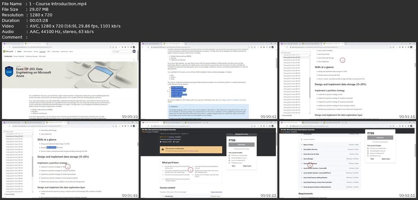Click the reload icon in the 00:02:22 frame
The image size is (418, 200).
(x=148, y=126)
